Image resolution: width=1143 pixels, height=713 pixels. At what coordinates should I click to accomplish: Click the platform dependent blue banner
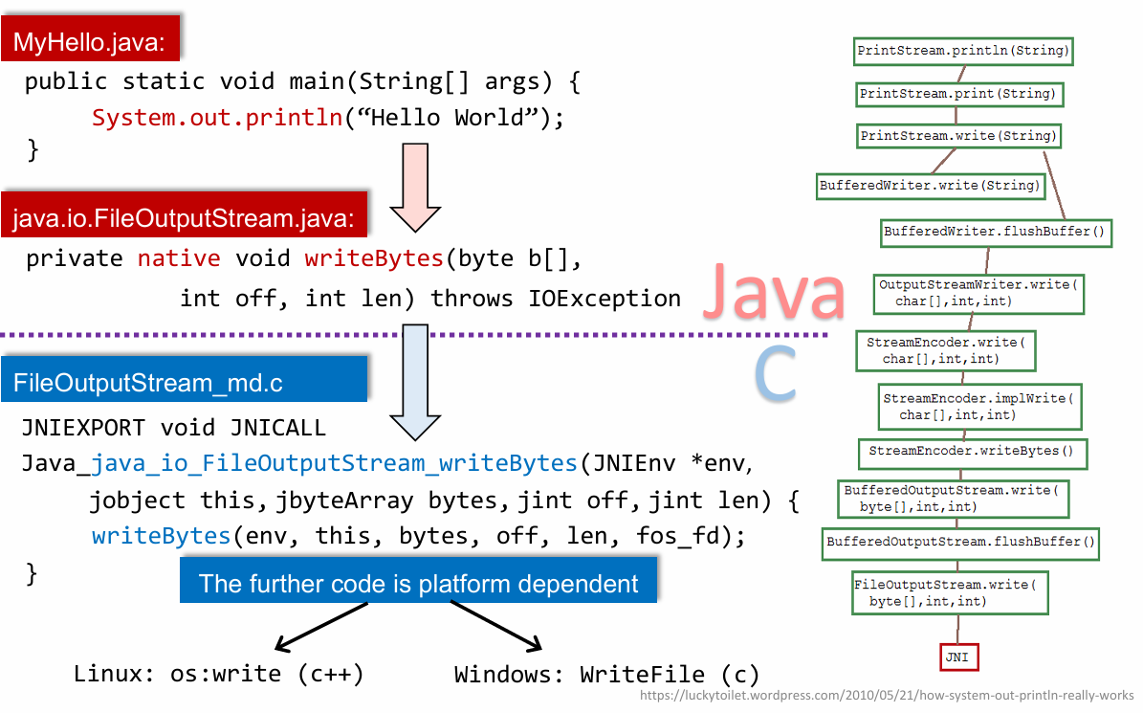click(x=418, y=583)
